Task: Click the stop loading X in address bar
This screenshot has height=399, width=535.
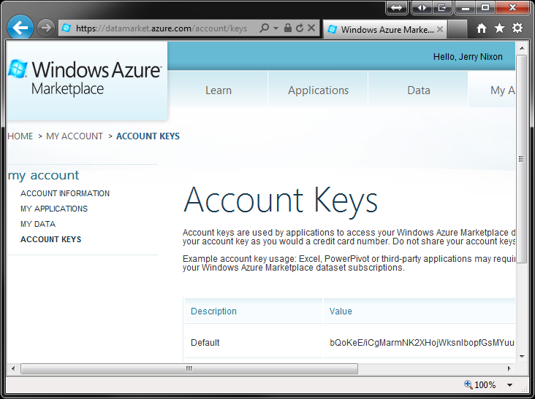Action: coord(311,28)
